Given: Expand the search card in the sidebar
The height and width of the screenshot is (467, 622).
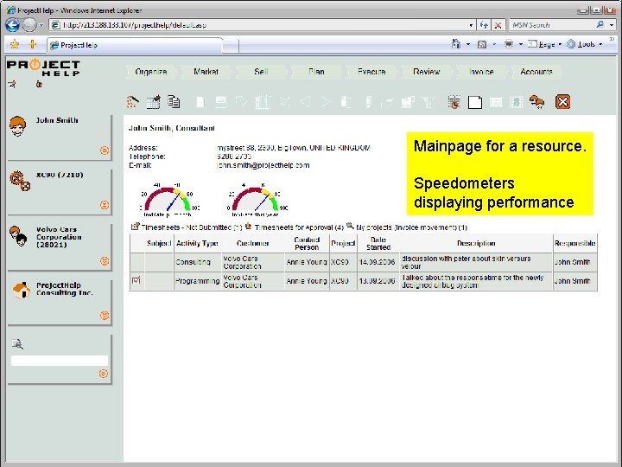Looking at the screenshot, I should point(104,374).
